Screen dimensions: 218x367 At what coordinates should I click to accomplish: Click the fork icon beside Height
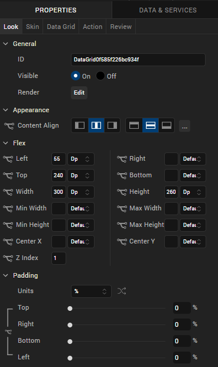[122, 192]
